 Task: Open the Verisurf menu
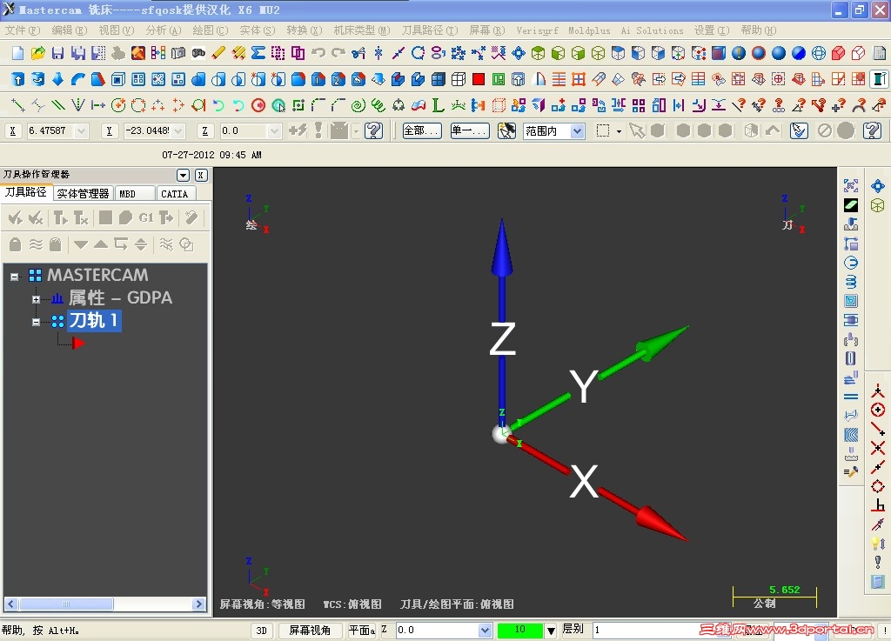point(537,30)
